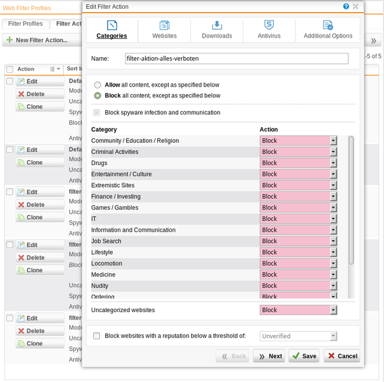Open the Uncategorized websites action dropdown

tap(333, 310)
